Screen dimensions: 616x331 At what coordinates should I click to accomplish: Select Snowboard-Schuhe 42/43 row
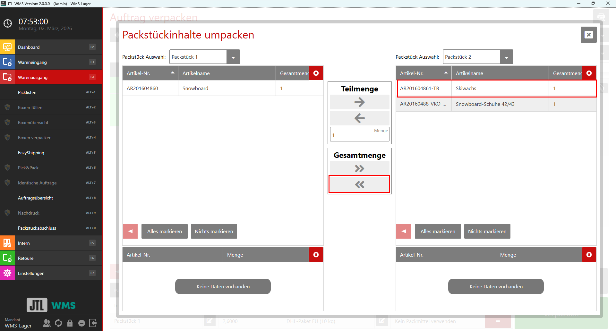(496, 104)
